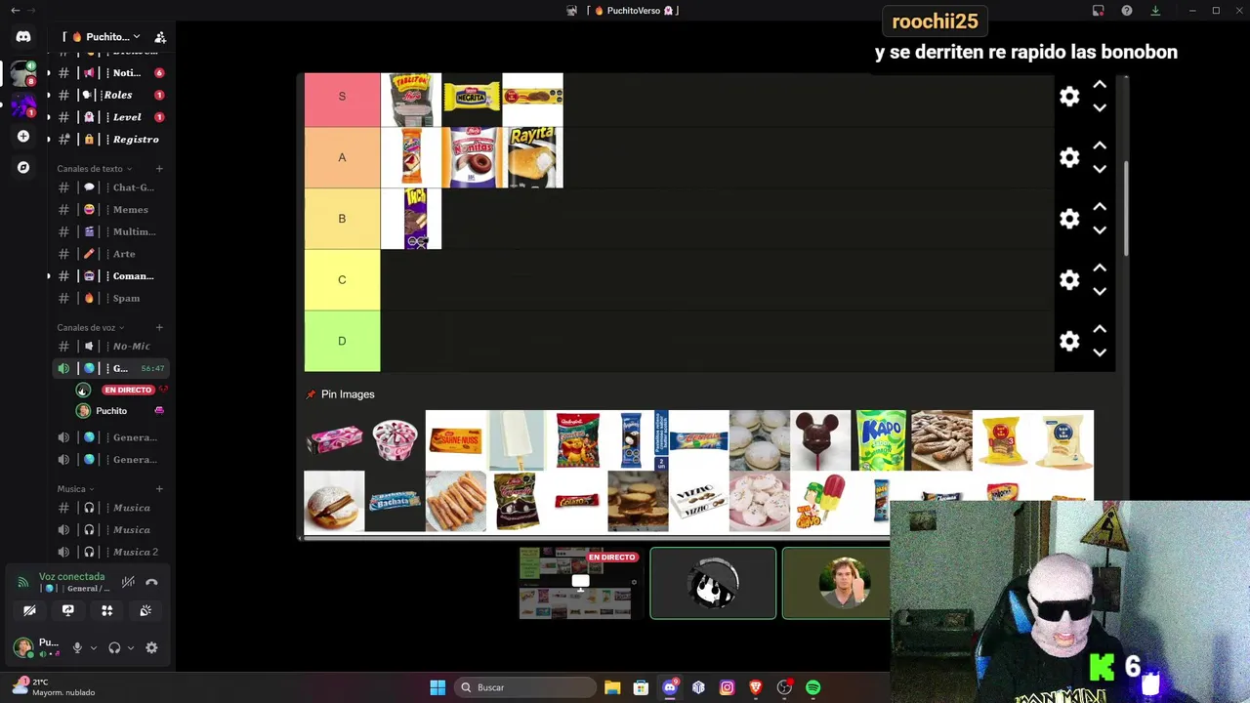
Task: Add a channel to Canales de voz
Action: click(159, 328)
